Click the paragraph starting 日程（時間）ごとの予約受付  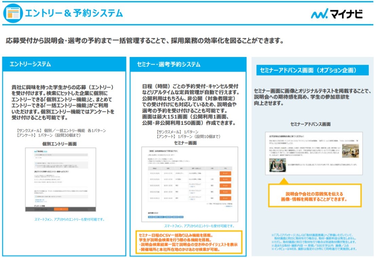click(x=191, y=104)
